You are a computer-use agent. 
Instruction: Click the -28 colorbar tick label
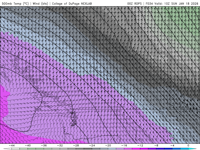pyautogui.click(x=76, y=145)
